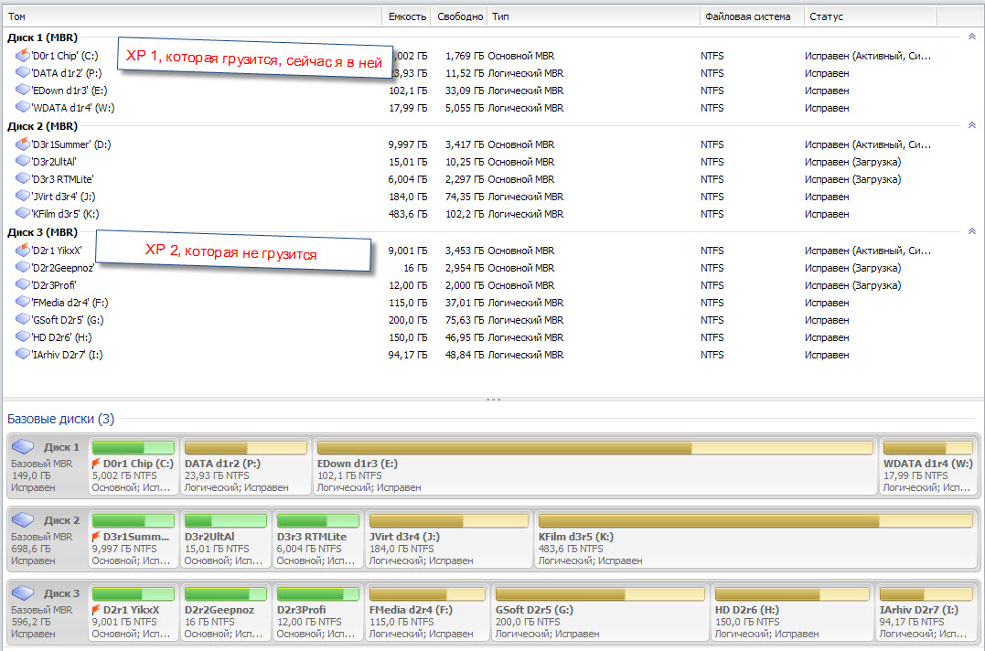Click volume icon of 'WDATA d1r4' (W:) row
This screenshot has height=651, width=985.
point(23,107)
